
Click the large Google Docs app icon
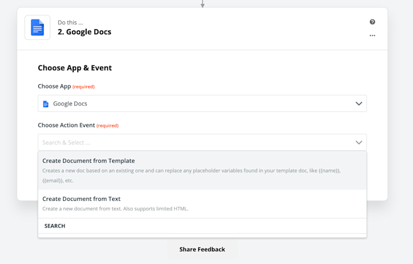click(37, 27)
